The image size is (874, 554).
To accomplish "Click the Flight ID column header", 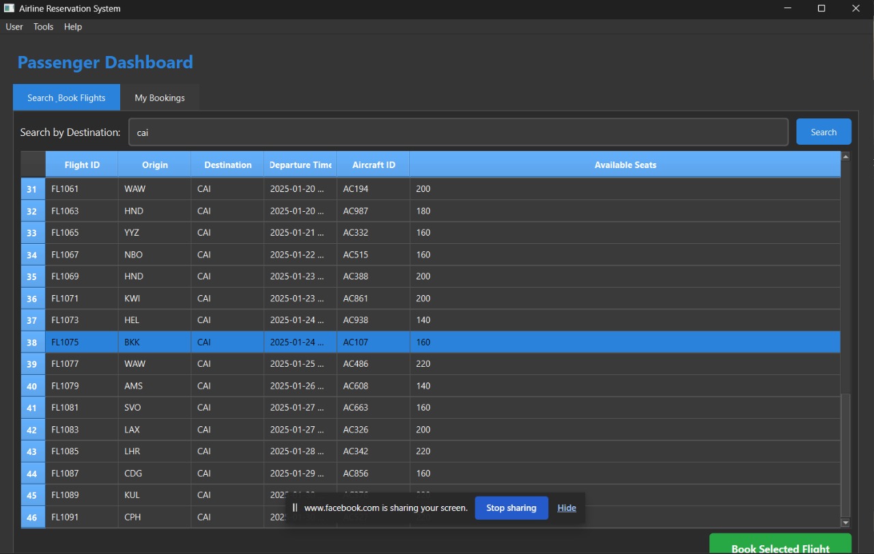I will coord(81,164).
